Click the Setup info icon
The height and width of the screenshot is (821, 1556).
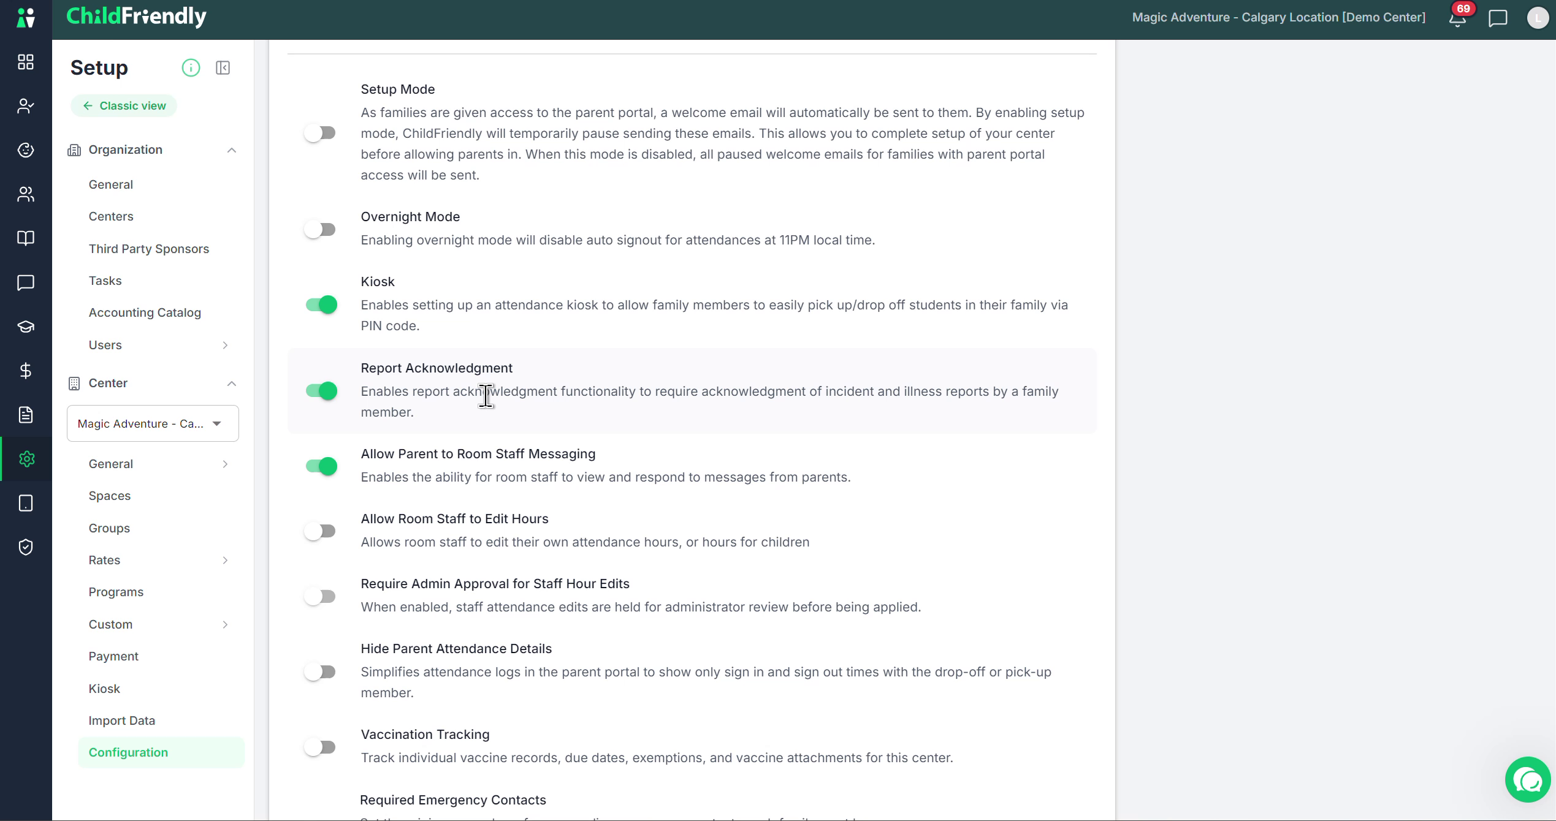pyautogui.click(x=191, y=67)
